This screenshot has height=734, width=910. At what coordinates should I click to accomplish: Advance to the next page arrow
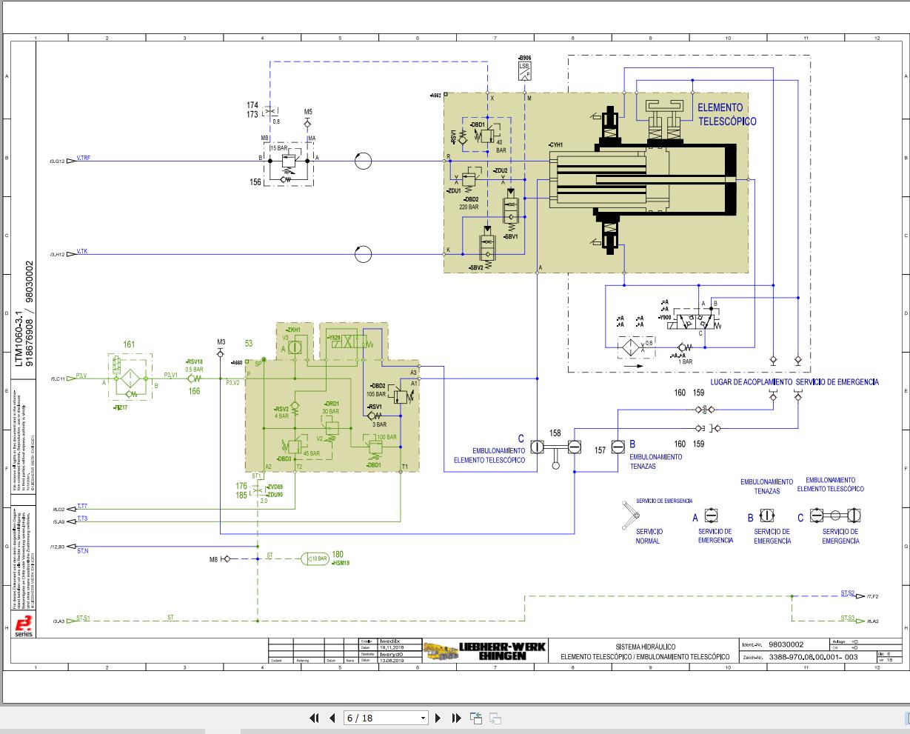[x=438, y=718]
